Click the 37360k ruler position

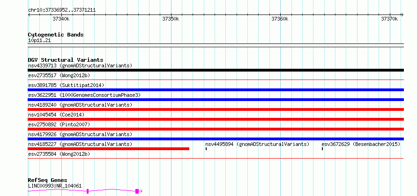[280, 19]
